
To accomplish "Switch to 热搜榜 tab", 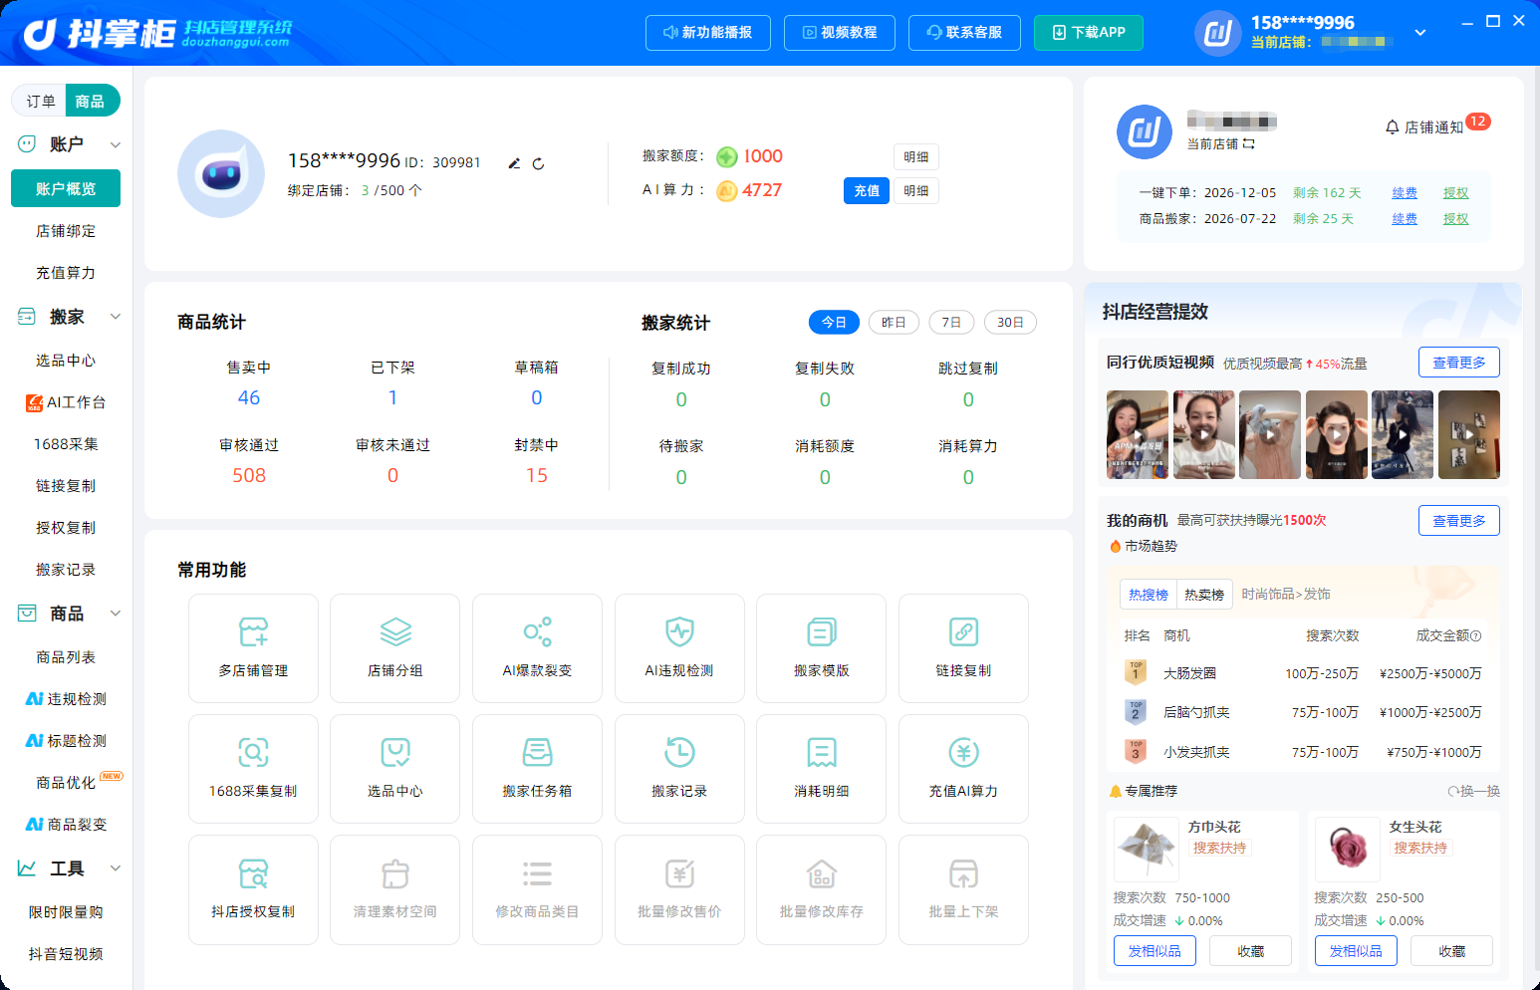I will coord(1148,594).
